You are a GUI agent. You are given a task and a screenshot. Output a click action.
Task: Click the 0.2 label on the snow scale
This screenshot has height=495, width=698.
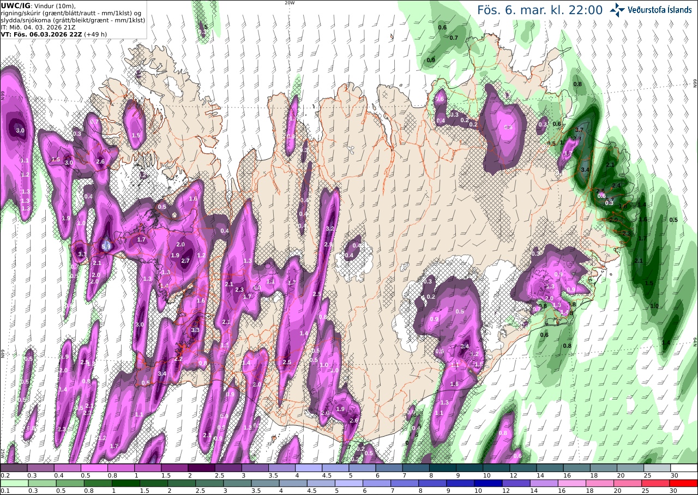pyautogui.click(x=4, y=475)
